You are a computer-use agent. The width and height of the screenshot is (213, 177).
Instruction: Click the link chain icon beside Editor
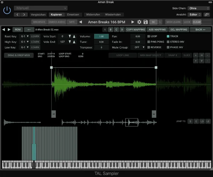click(207, 15)
